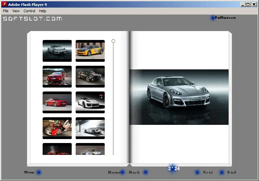The width and height of the screenshot is (259, 181).
Task: Maximize the Flash Player window
Action: point(248,5)
